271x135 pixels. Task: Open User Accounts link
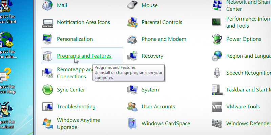(x=158, y=107)
